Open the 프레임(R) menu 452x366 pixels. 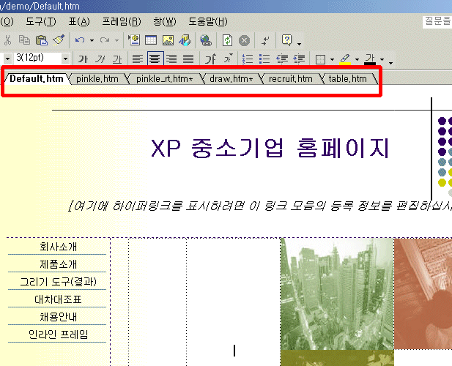click(x=121, y=21)
